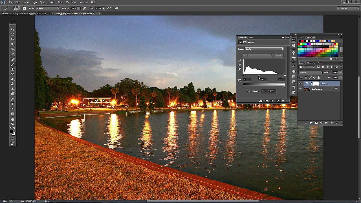Open the Flow slider dropdown
The height and width of the screenshot is (203, 361).
tap(104, 8)
